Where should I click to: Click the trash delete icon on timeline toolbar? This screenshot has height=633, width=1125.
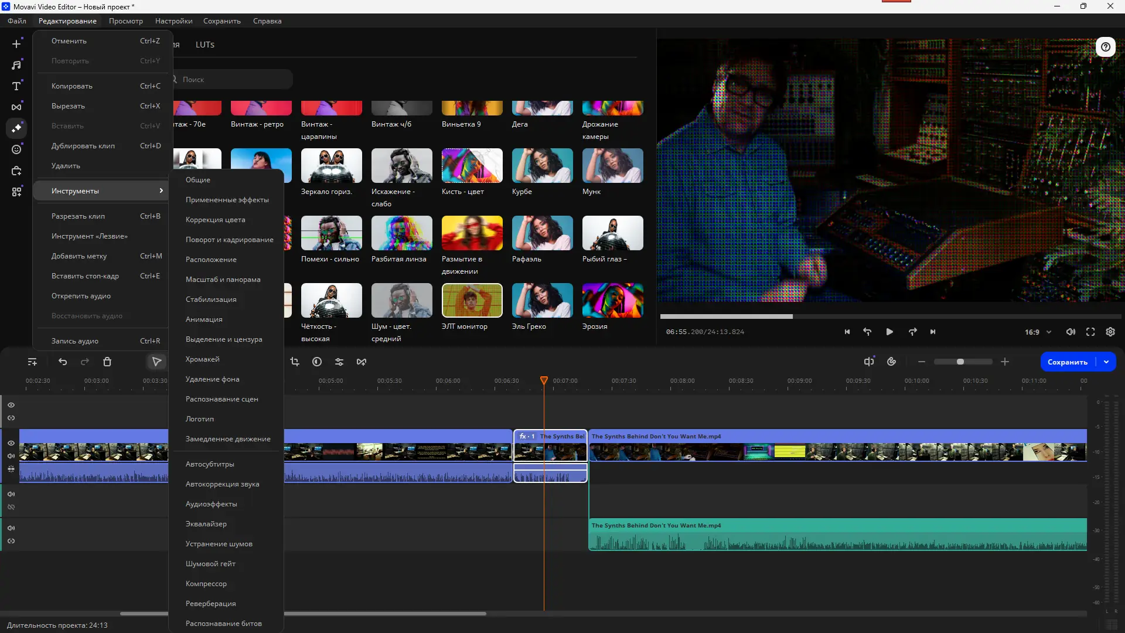tap(107, 362)
